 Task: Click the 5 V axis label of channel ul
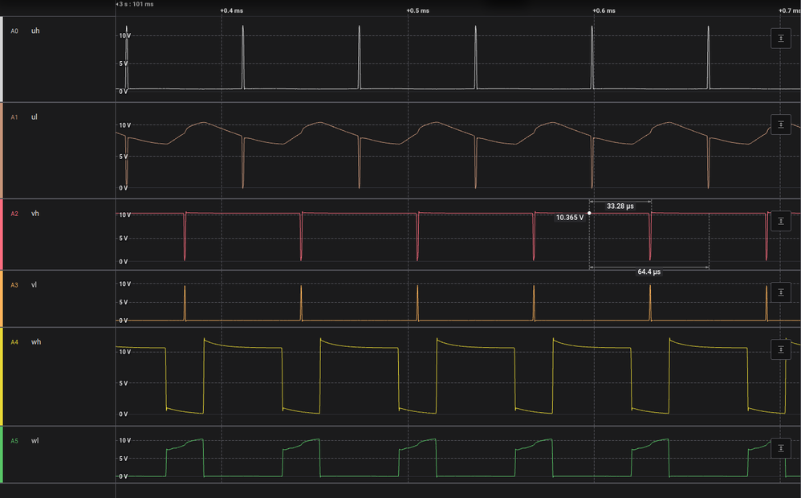click(x=123, y=157)
